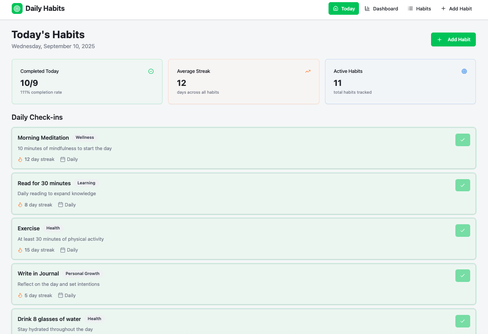This screenshot has height=334, width=488.
Task: Click the flame icon for Morning Meditation streak
Action: click(x=20, y=160)
